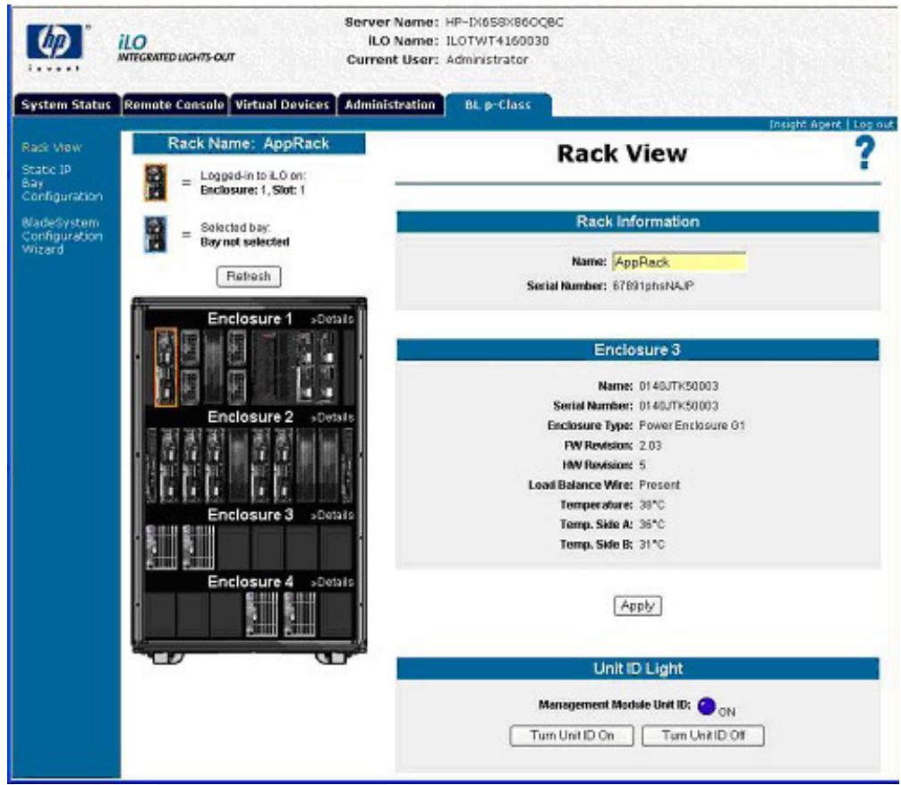The height and width of the screenshot is (785, 901).
Task: Click the Rack Name: AppRack header
Action: point(249,144)
